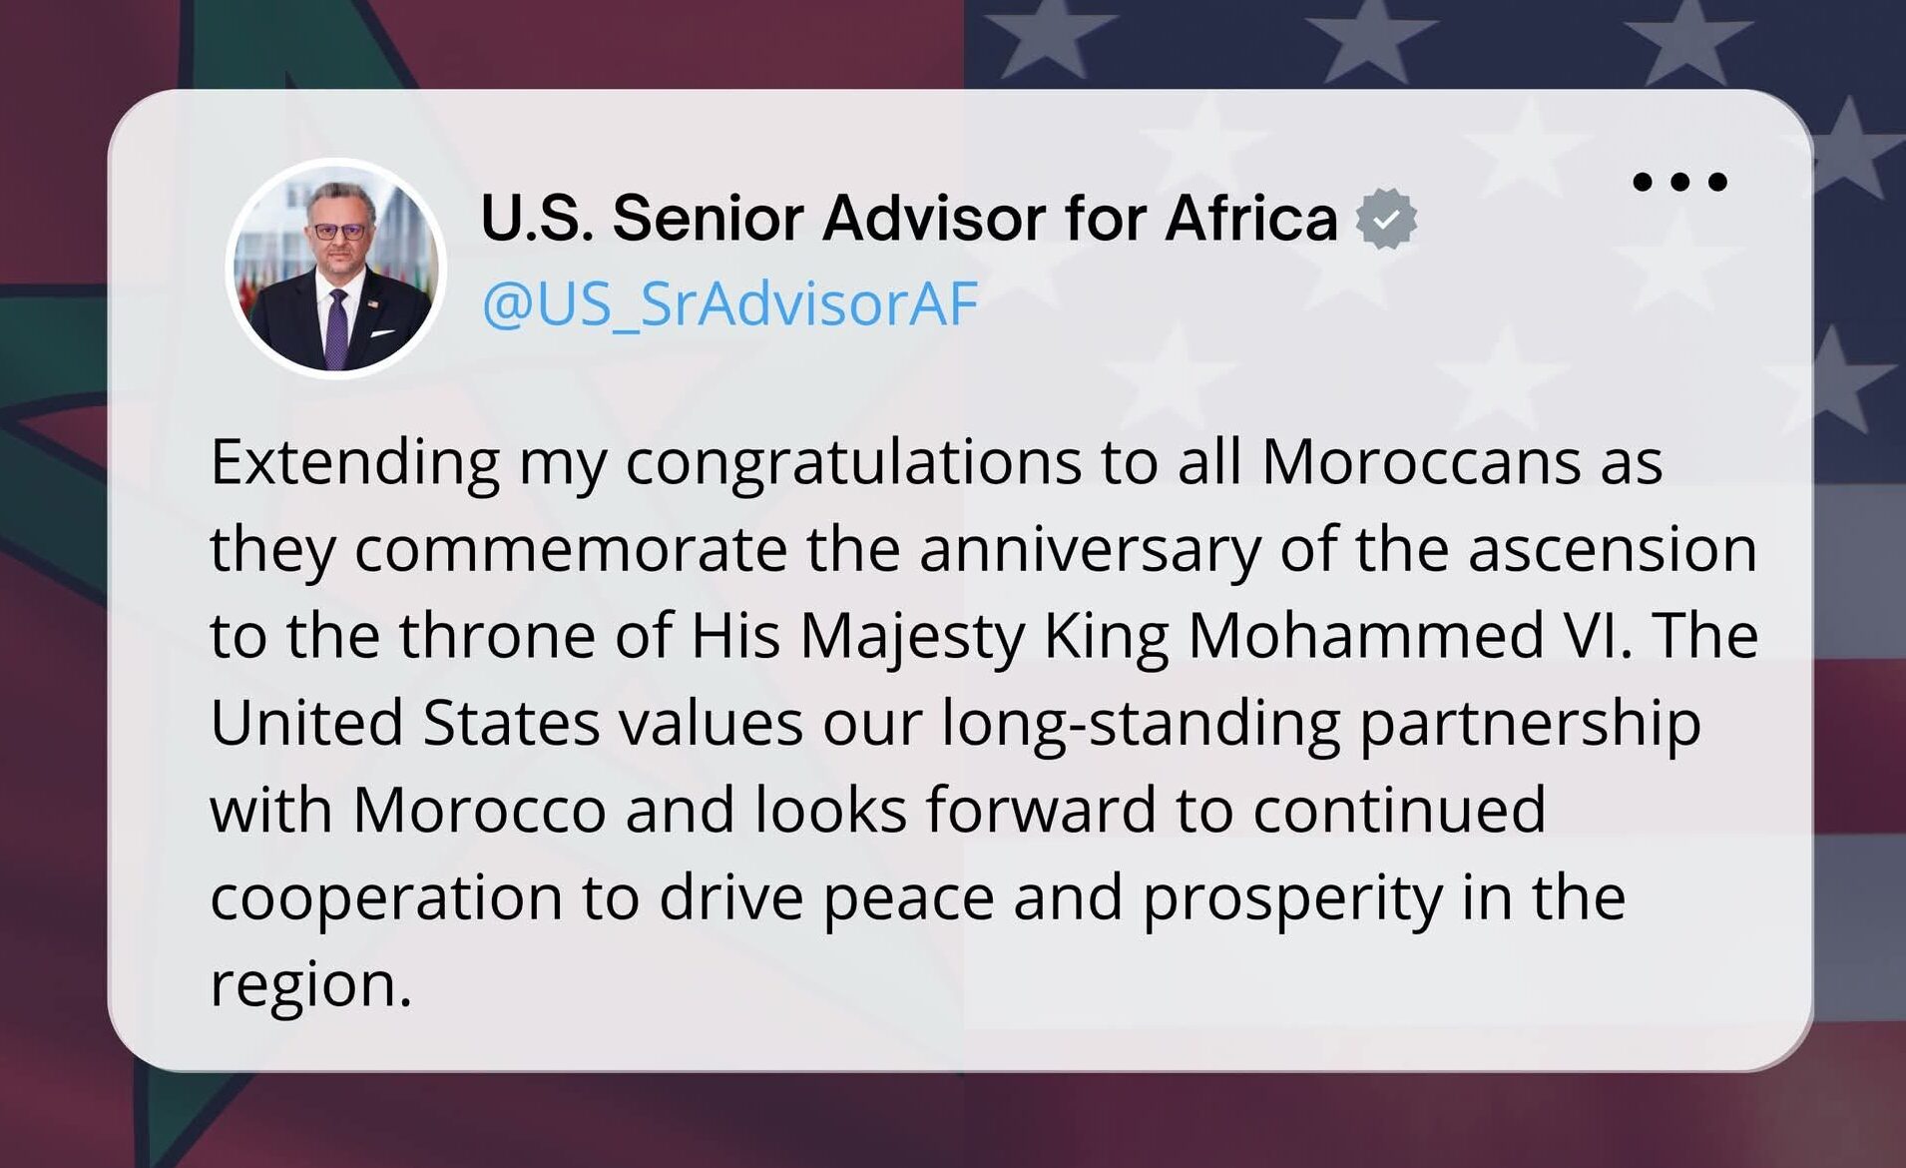Click the word "cooperation" in the tweet

click(x=386, y=896)
